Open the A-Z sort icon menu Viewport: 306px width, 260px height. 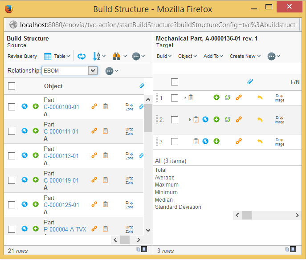pos(97,56)
